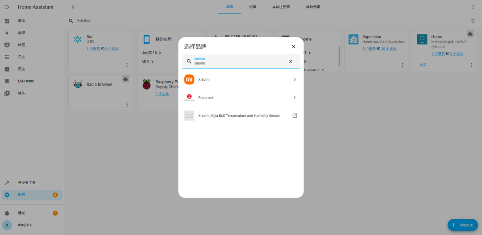Open the energy lightning bolt icon in sidebar

pyautogui.click(x=7, y=33)
